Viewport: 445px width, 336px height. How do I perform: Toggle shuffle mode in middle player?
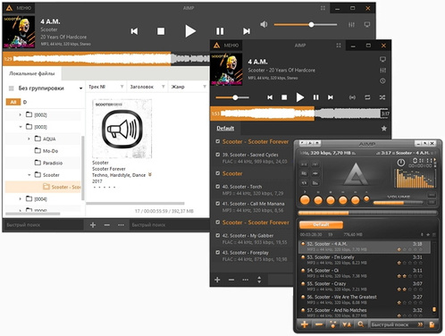382,97
